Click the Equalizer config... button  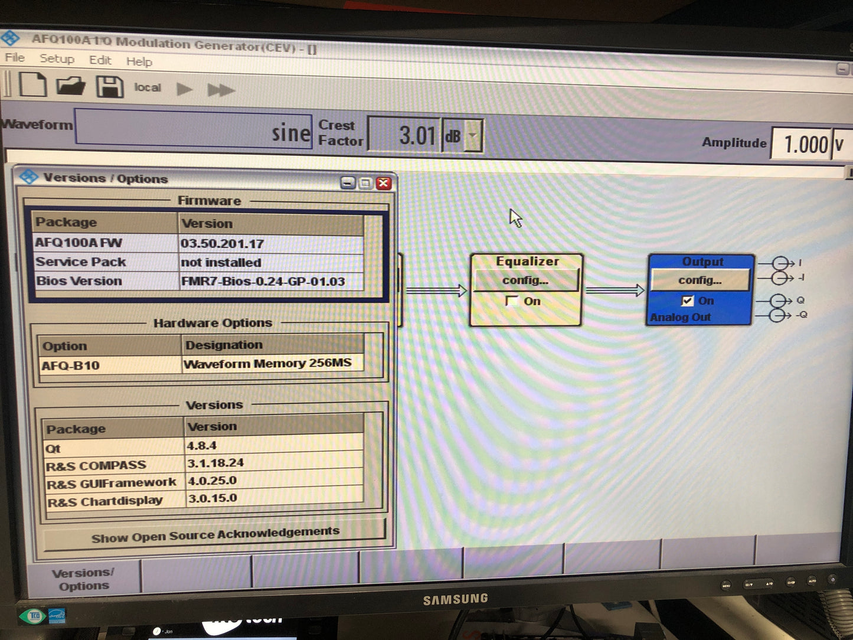[526, 280]
